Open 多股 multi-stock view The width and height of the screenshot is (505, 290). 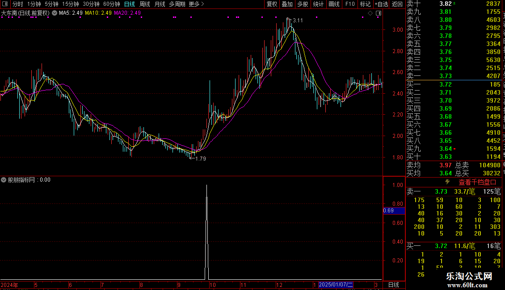[303, 4]
